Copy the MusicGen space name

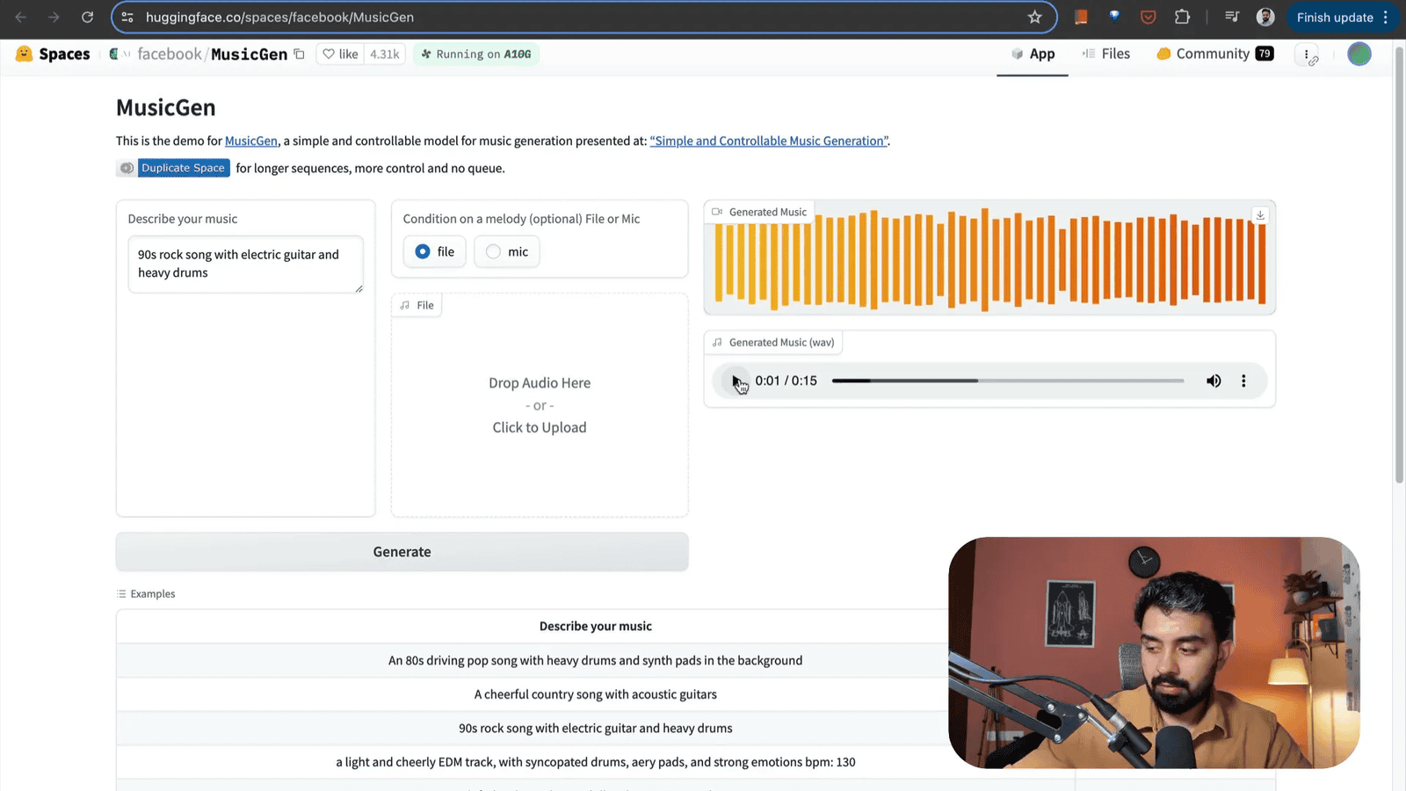click(x=300, y=54)
